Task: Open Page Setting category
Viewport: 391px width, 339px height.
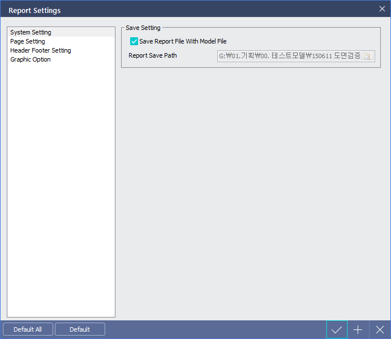Action: click(28, 41)
